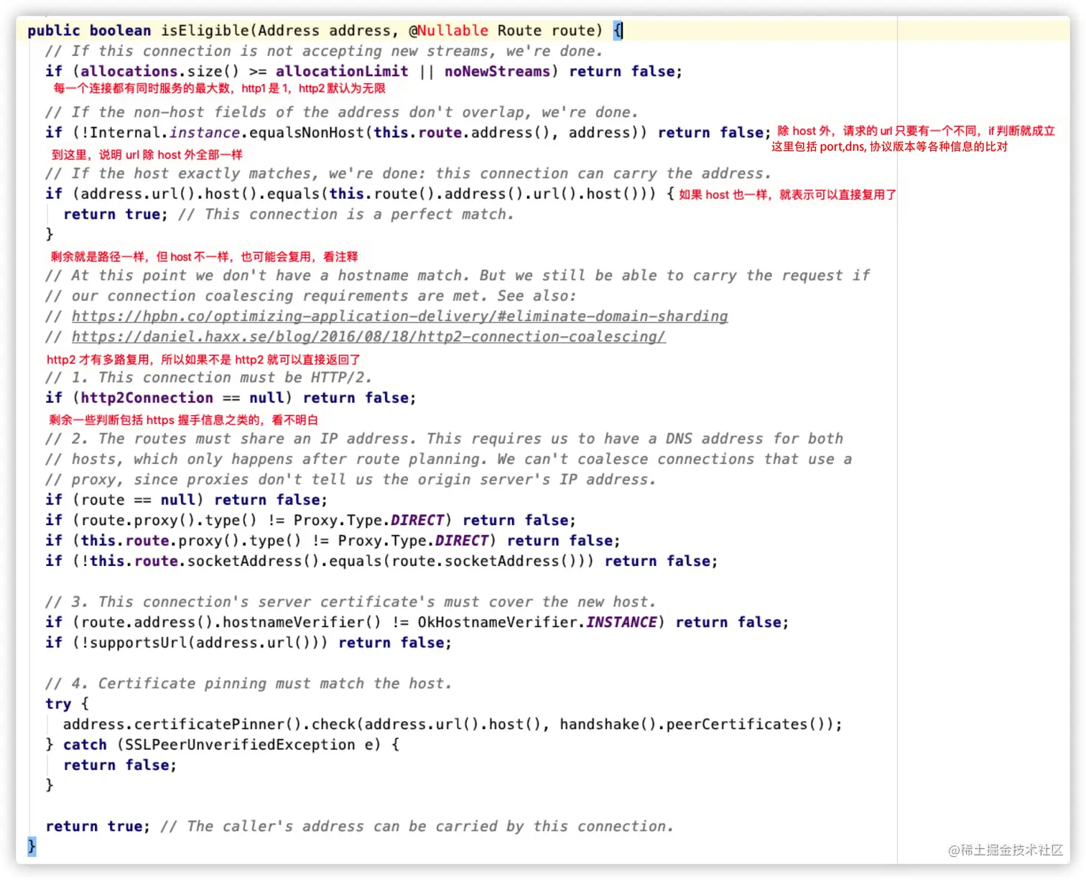The height and width of the screenshot is (880, 1086).
Task: Click the red note starting '每一个连接都有同时服务的最大数'
Action: (219, 88)
